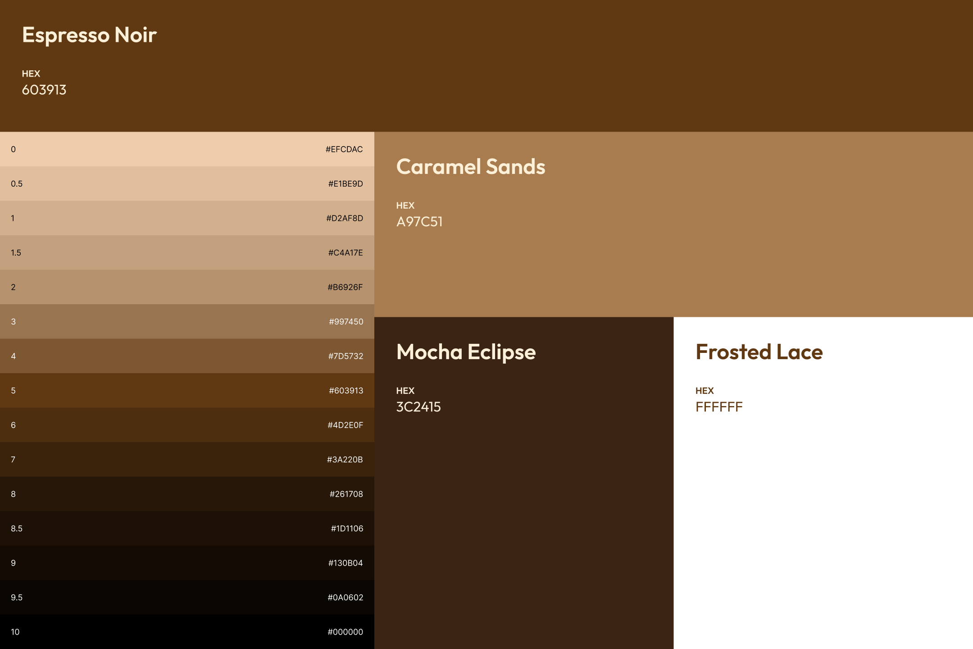The image size is (973, 649).
Task: Select the Caramel Sands swatch title
Action: tap(470, 167)
